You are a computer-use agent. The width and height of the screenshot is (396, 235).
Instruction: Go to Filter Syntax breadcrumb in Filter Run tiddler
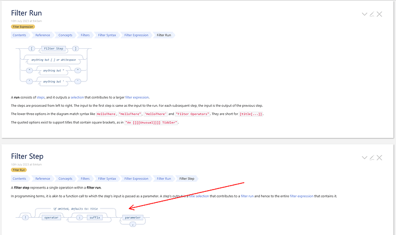[107, 35]
